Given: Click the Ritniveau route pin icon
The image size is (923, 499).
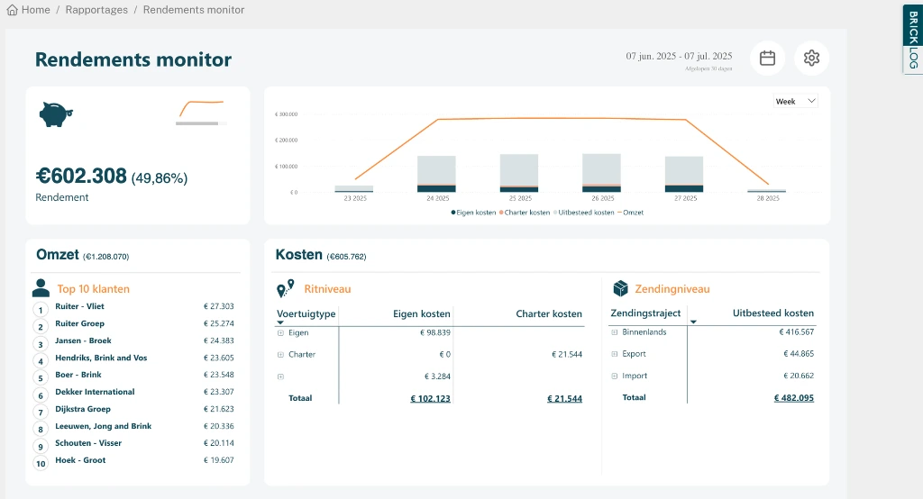Looking at the screenshot, I should pos(285,289).
